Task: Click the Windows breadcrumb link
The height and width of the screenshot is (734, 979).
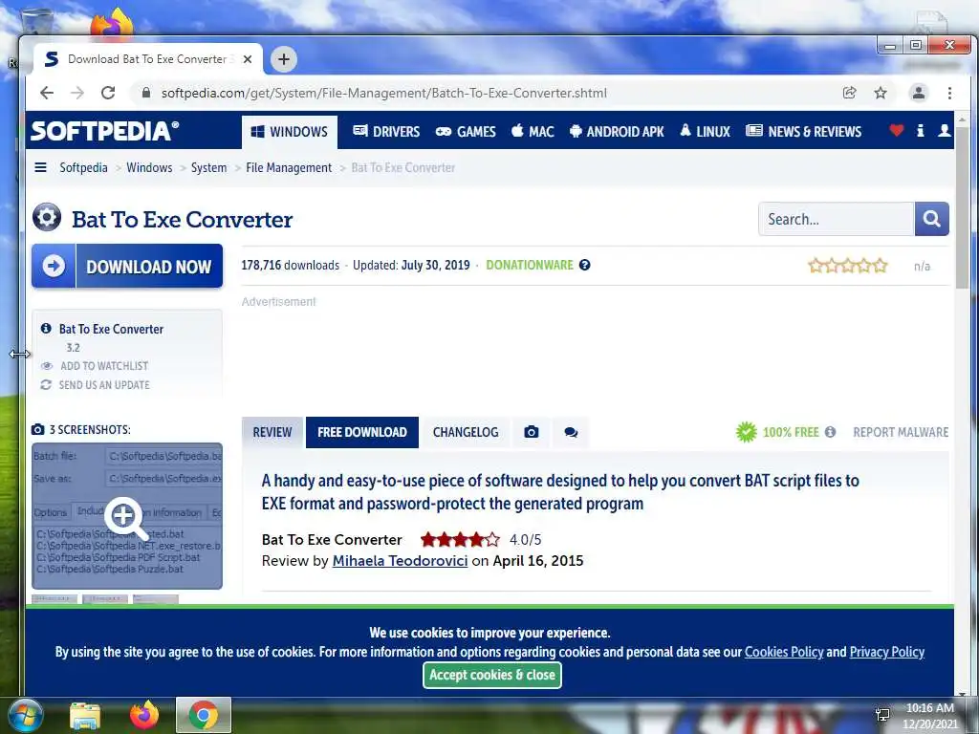Action: 149,167
